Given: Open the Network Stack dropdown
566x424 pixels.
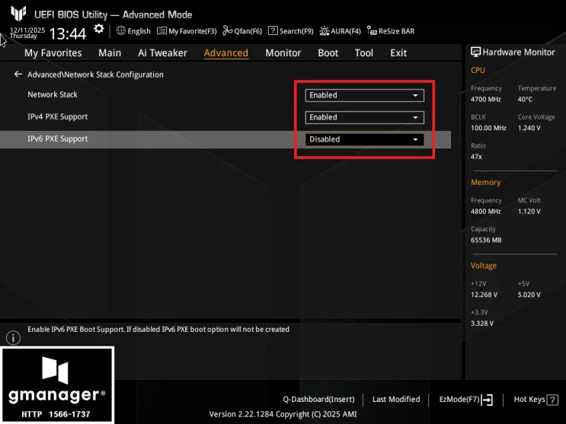Looking at the screenshot, I should click(x=365, y=95).
